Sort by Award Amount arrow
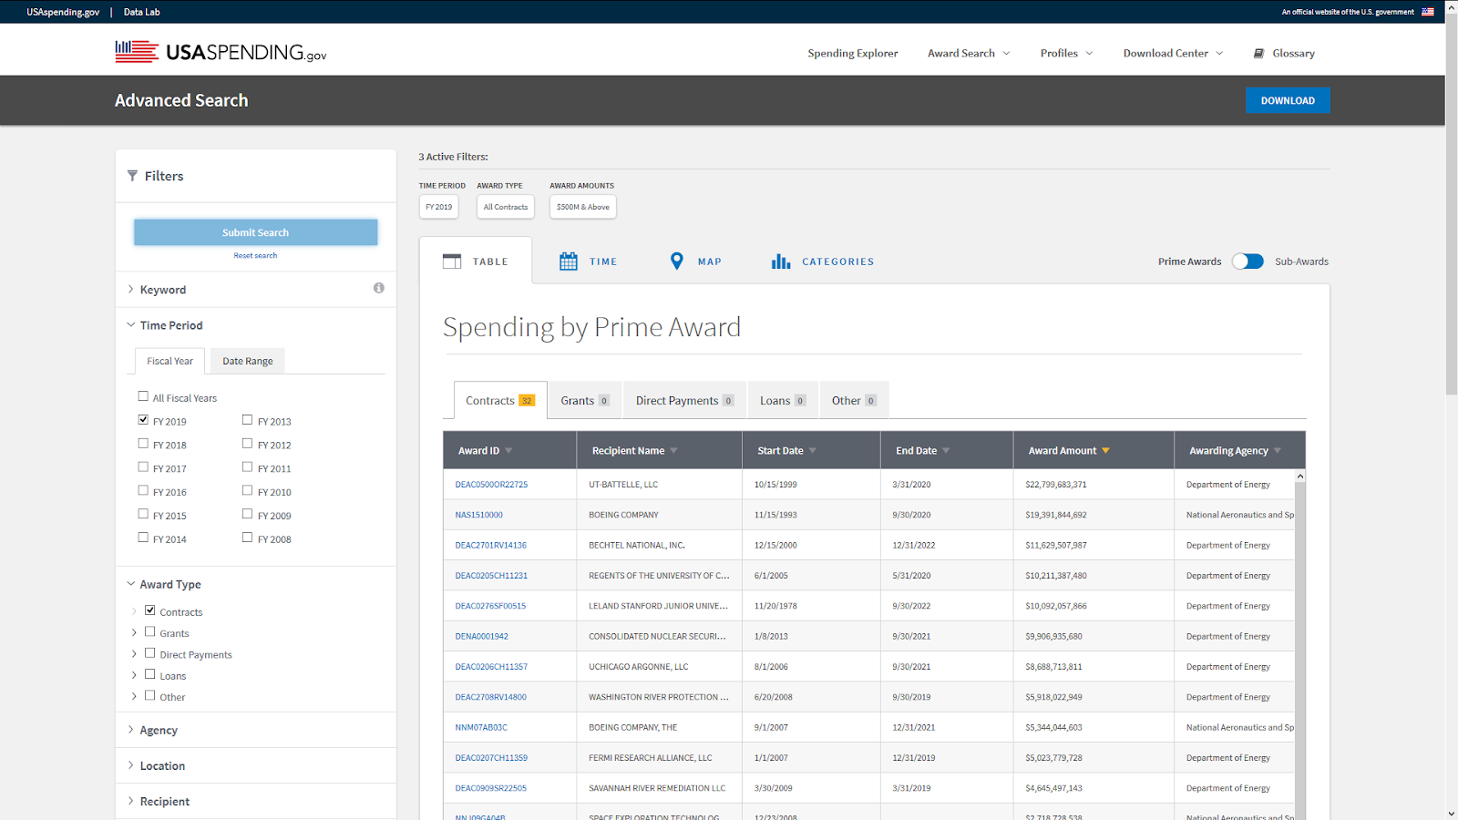Screen dimensions: 1458x820 point(1105,451)
